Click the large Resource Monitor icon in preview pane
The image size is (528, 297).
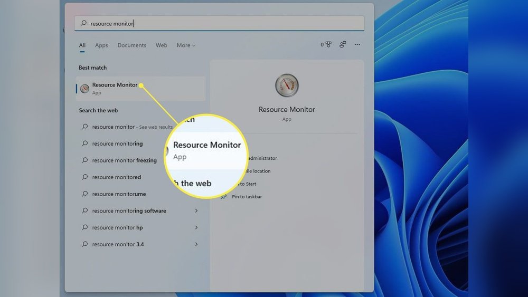click(x=287, y=85)
